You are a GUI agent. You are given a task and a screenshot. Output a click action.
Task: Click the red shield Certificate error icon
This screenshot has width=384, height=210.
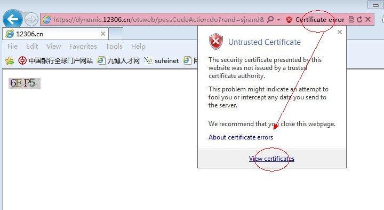tap(289, 20)
